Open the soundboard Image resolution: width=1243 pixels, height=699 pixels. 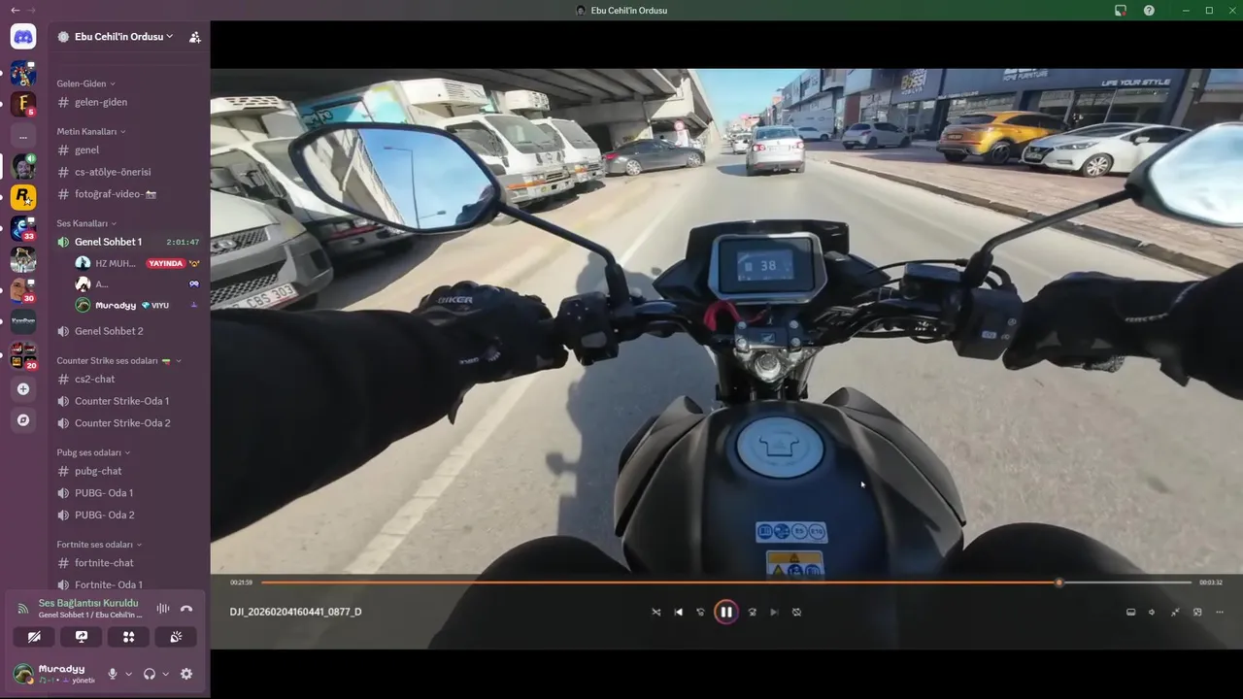(176, 637)
